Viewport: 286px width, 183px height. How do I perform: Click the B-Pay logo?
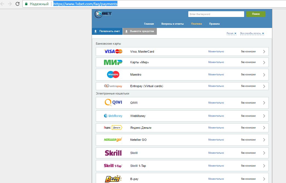(x=113, y=179)
